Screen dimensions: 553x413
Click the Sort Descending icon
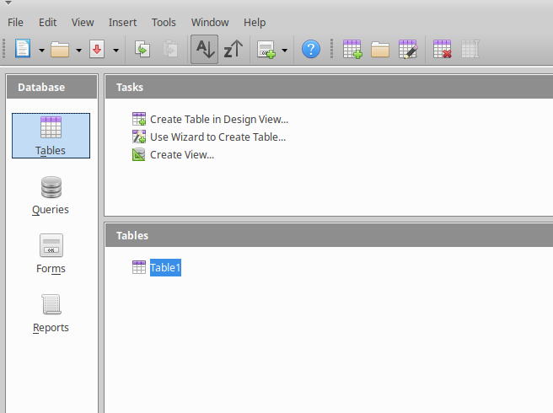(x=234, y=49)
